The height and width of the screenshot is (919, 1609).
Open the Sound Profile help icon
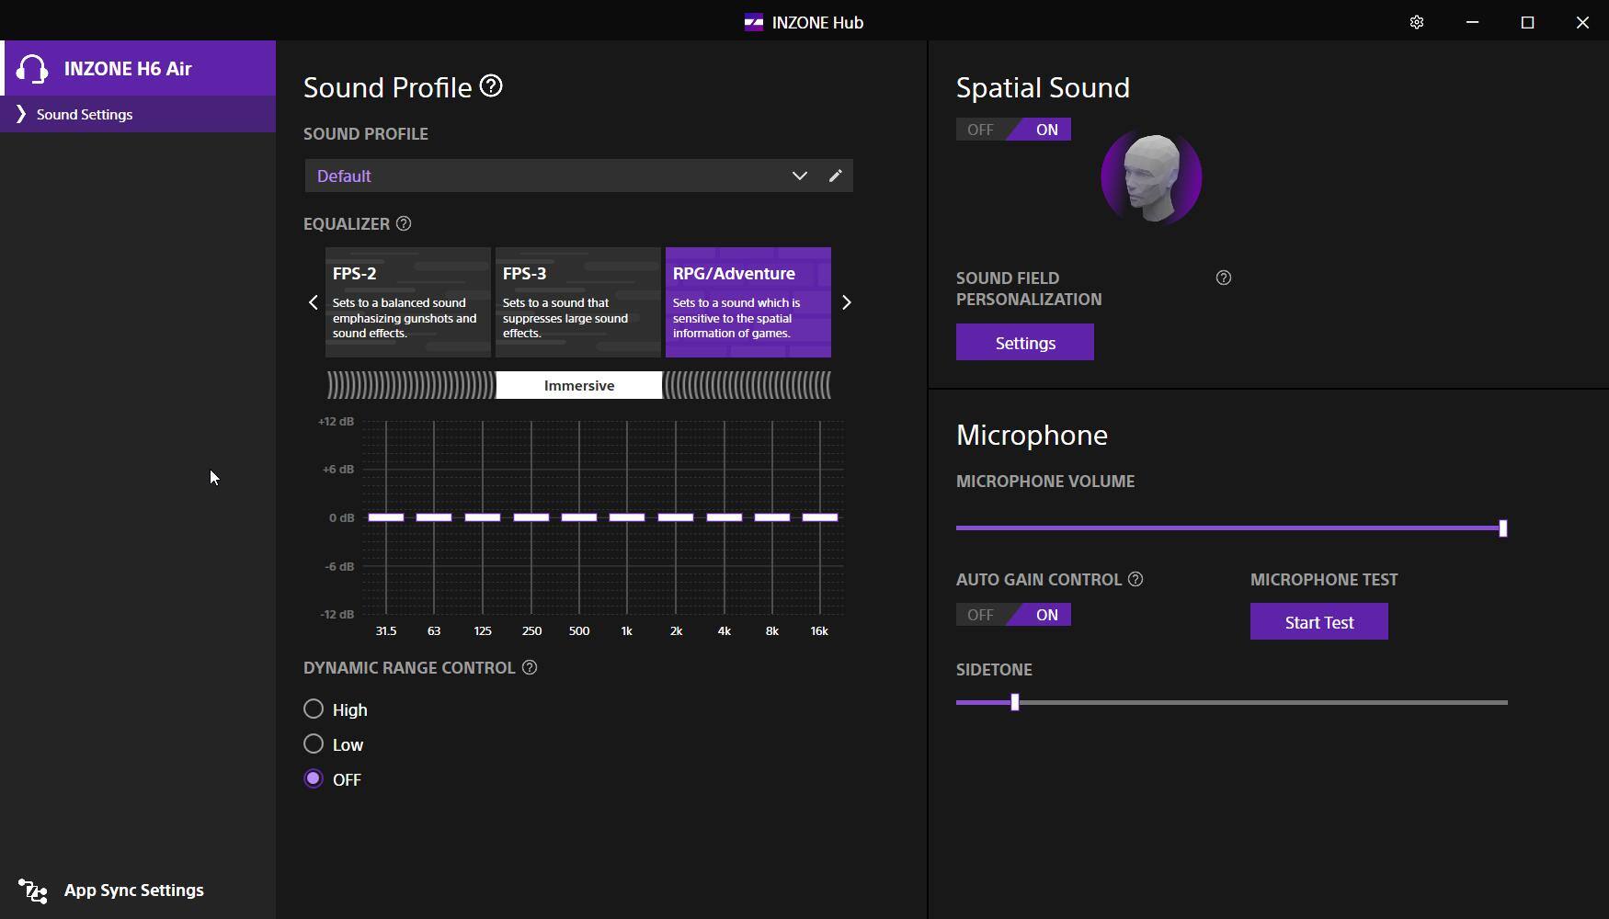[491, 86]
